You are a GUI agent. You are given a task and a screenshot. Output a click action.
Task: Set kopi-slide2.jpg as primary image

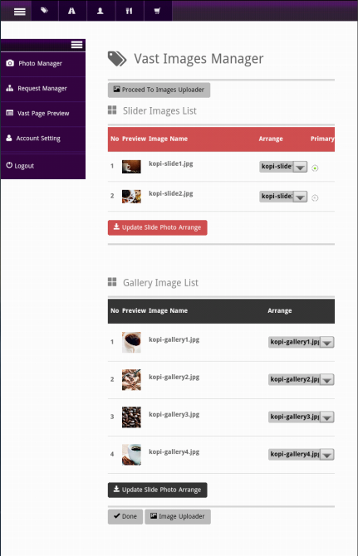[x=315, y=198]
